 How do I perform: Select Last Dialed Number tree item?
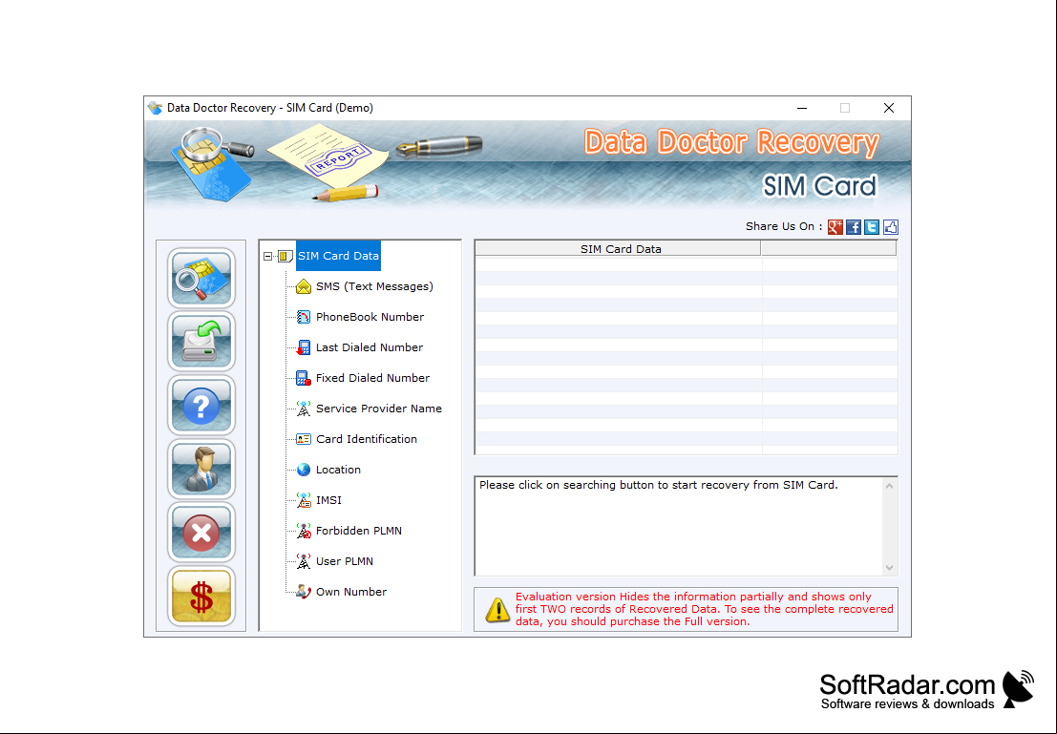370,347
